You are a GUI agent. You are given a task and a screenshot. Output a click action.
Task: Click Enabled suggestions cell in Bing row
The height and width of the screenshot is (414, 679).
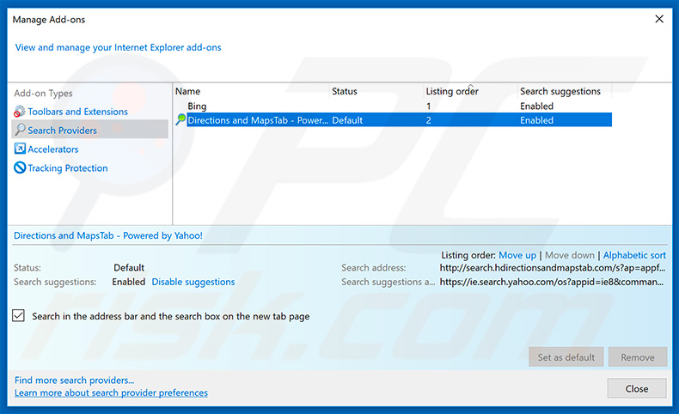(536, 106)
